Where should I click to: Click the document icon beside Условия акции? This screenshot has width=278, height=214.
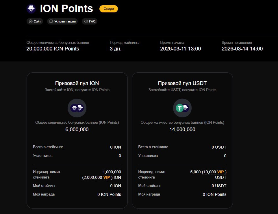51,21
